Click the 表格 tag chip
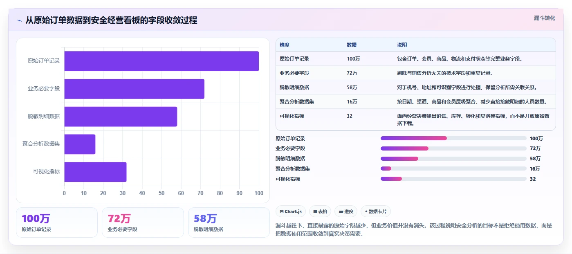This screenshot has height=254, width=572. pos(320,211)
